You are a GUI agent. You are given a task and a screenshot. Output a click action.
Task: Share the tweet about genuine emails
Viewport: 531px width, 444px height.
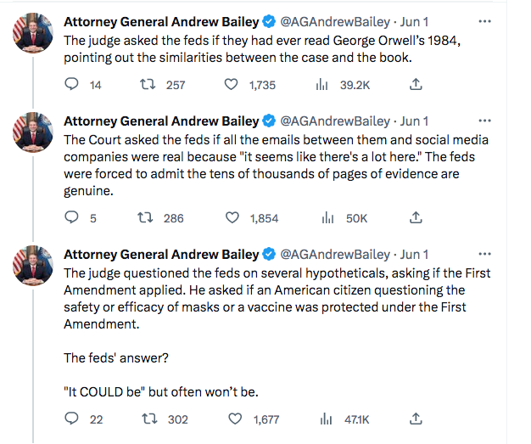(x=416, y=218)
